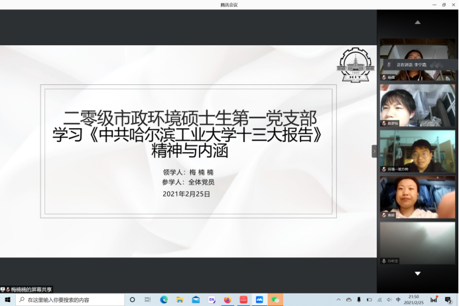459x306 pixels.
Task: Click the HIT university logo on slide
Action: coord(355,65)
